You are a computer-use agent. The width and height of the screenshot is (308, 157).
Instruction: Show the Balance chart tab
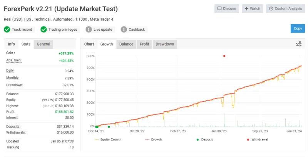pyautogui.click(x=126, y=44)
